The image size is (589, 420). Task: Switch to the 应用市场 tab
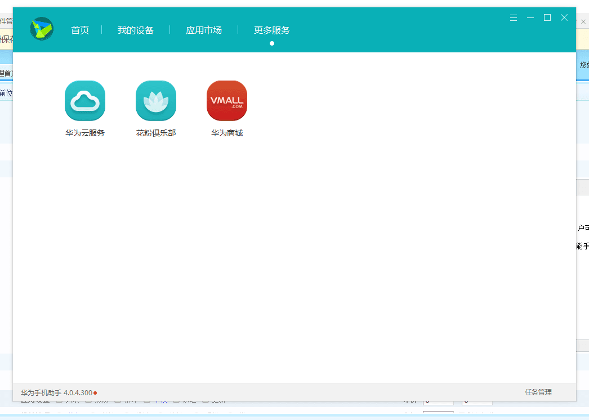point(204,30)
